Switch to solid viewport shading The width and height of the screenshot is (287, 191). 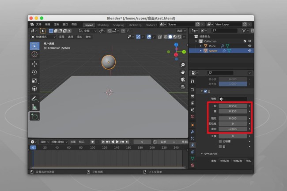[170, 37]
